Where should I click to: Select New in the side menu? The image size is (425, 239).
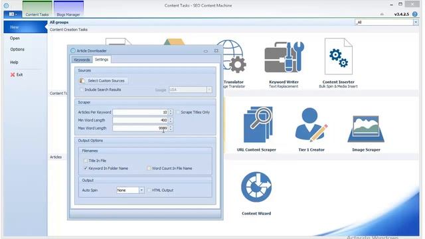coord(25,27)
